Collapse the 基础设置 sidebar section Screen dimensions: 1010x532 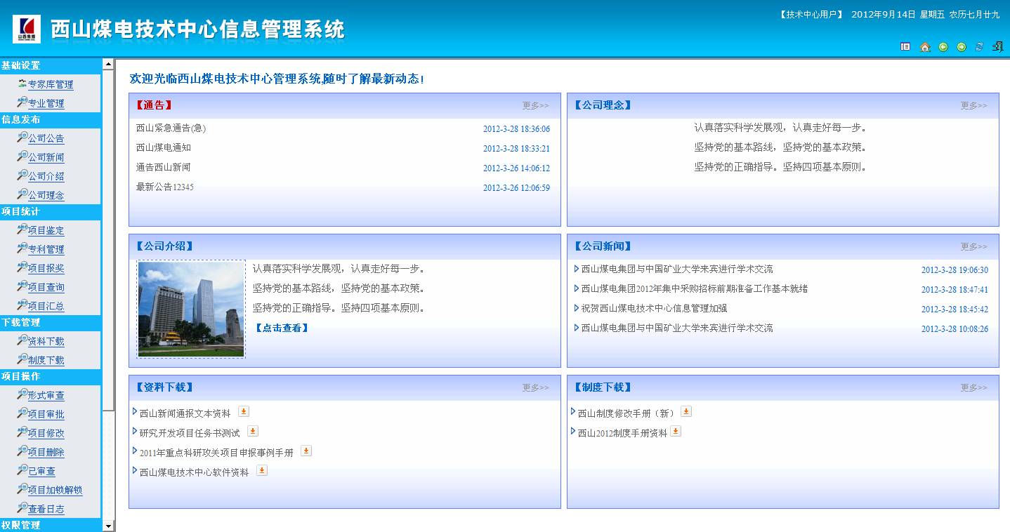click(51, 65)
